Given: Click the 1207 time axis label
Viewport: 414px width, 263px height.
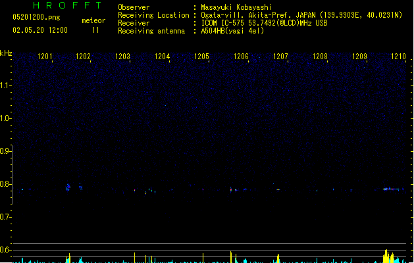Looking at the screenshot, I should 280,57.
